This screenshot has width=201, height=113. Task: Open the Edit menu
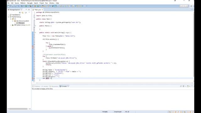pos(12,3)
